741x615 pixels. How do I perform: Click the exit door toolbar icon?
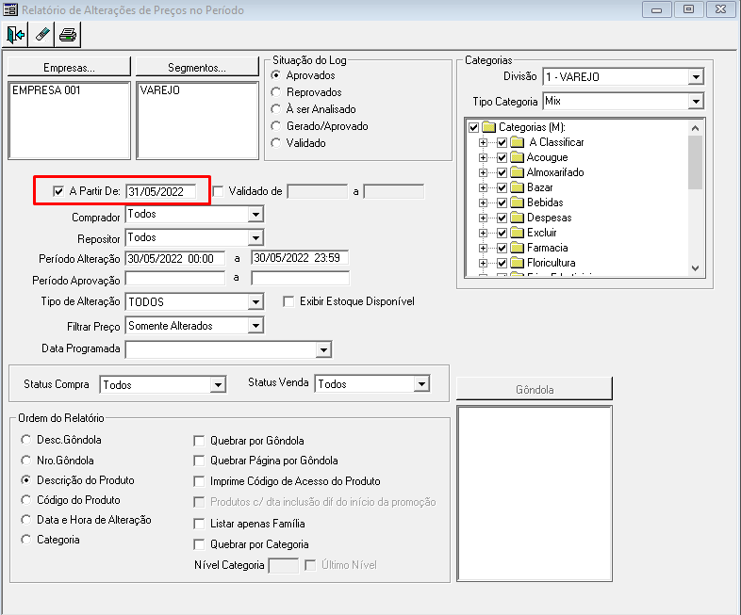click(x=15, y=35)
